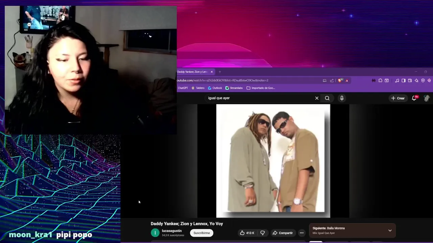Viewport: 433px width, 243px height.
Task: Open the Leo AI sparkle icon
Action: pyautogui.click(x=416, y=80)
